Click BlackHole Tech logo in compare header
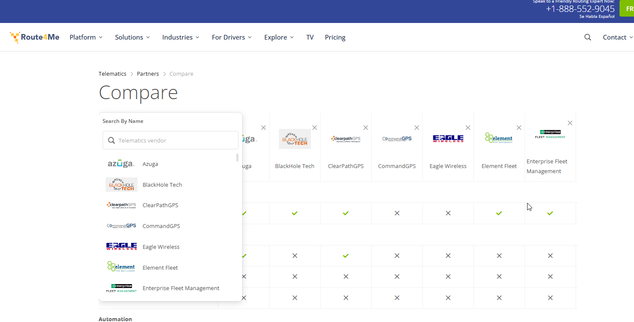The image size is (634, 322). click(x=295, y=139)
